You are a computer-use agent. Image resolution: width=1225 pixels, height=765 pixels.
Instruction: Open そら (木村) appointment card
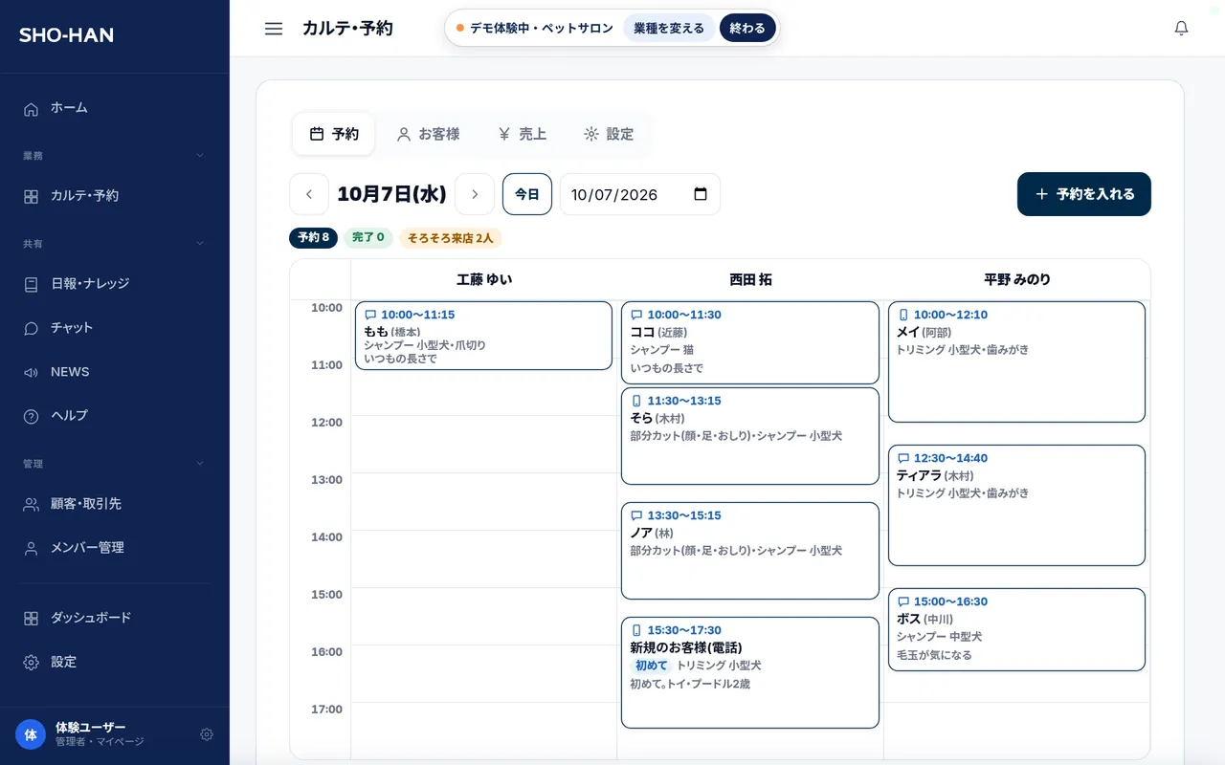(750, 436)
